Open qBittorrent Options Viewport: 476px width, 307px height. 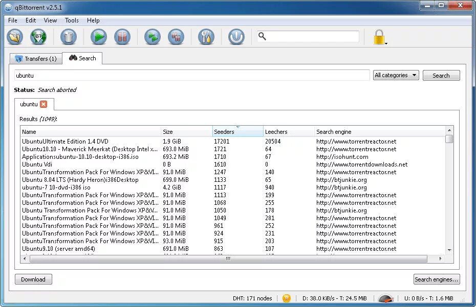(x=206, y=36)
